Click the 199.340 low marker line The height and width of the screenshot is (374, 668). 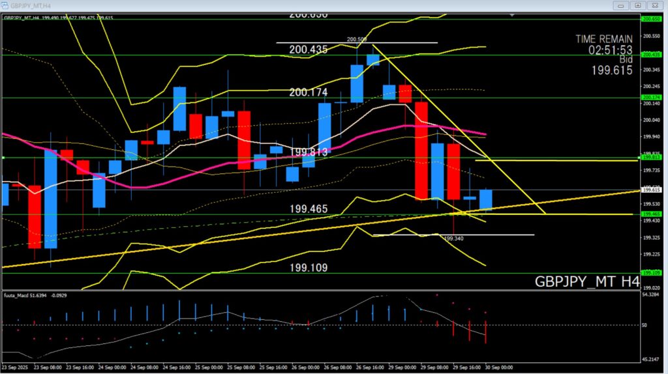(496, 235)
